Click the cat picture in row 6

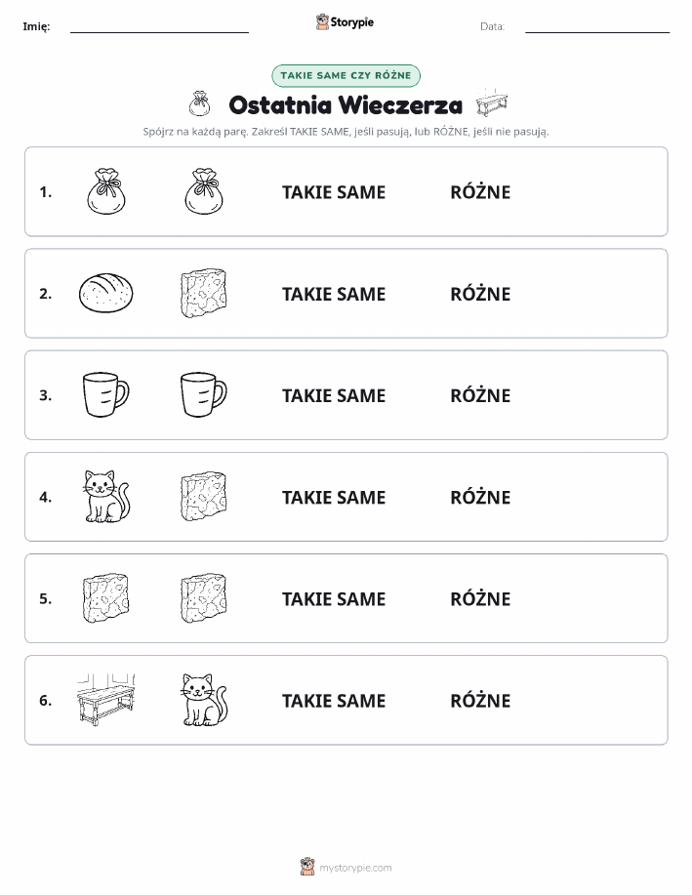tap(204, 699)
